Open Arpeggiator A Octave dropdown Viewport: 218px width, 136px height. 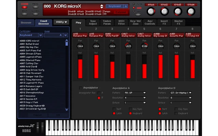(135, 103)
